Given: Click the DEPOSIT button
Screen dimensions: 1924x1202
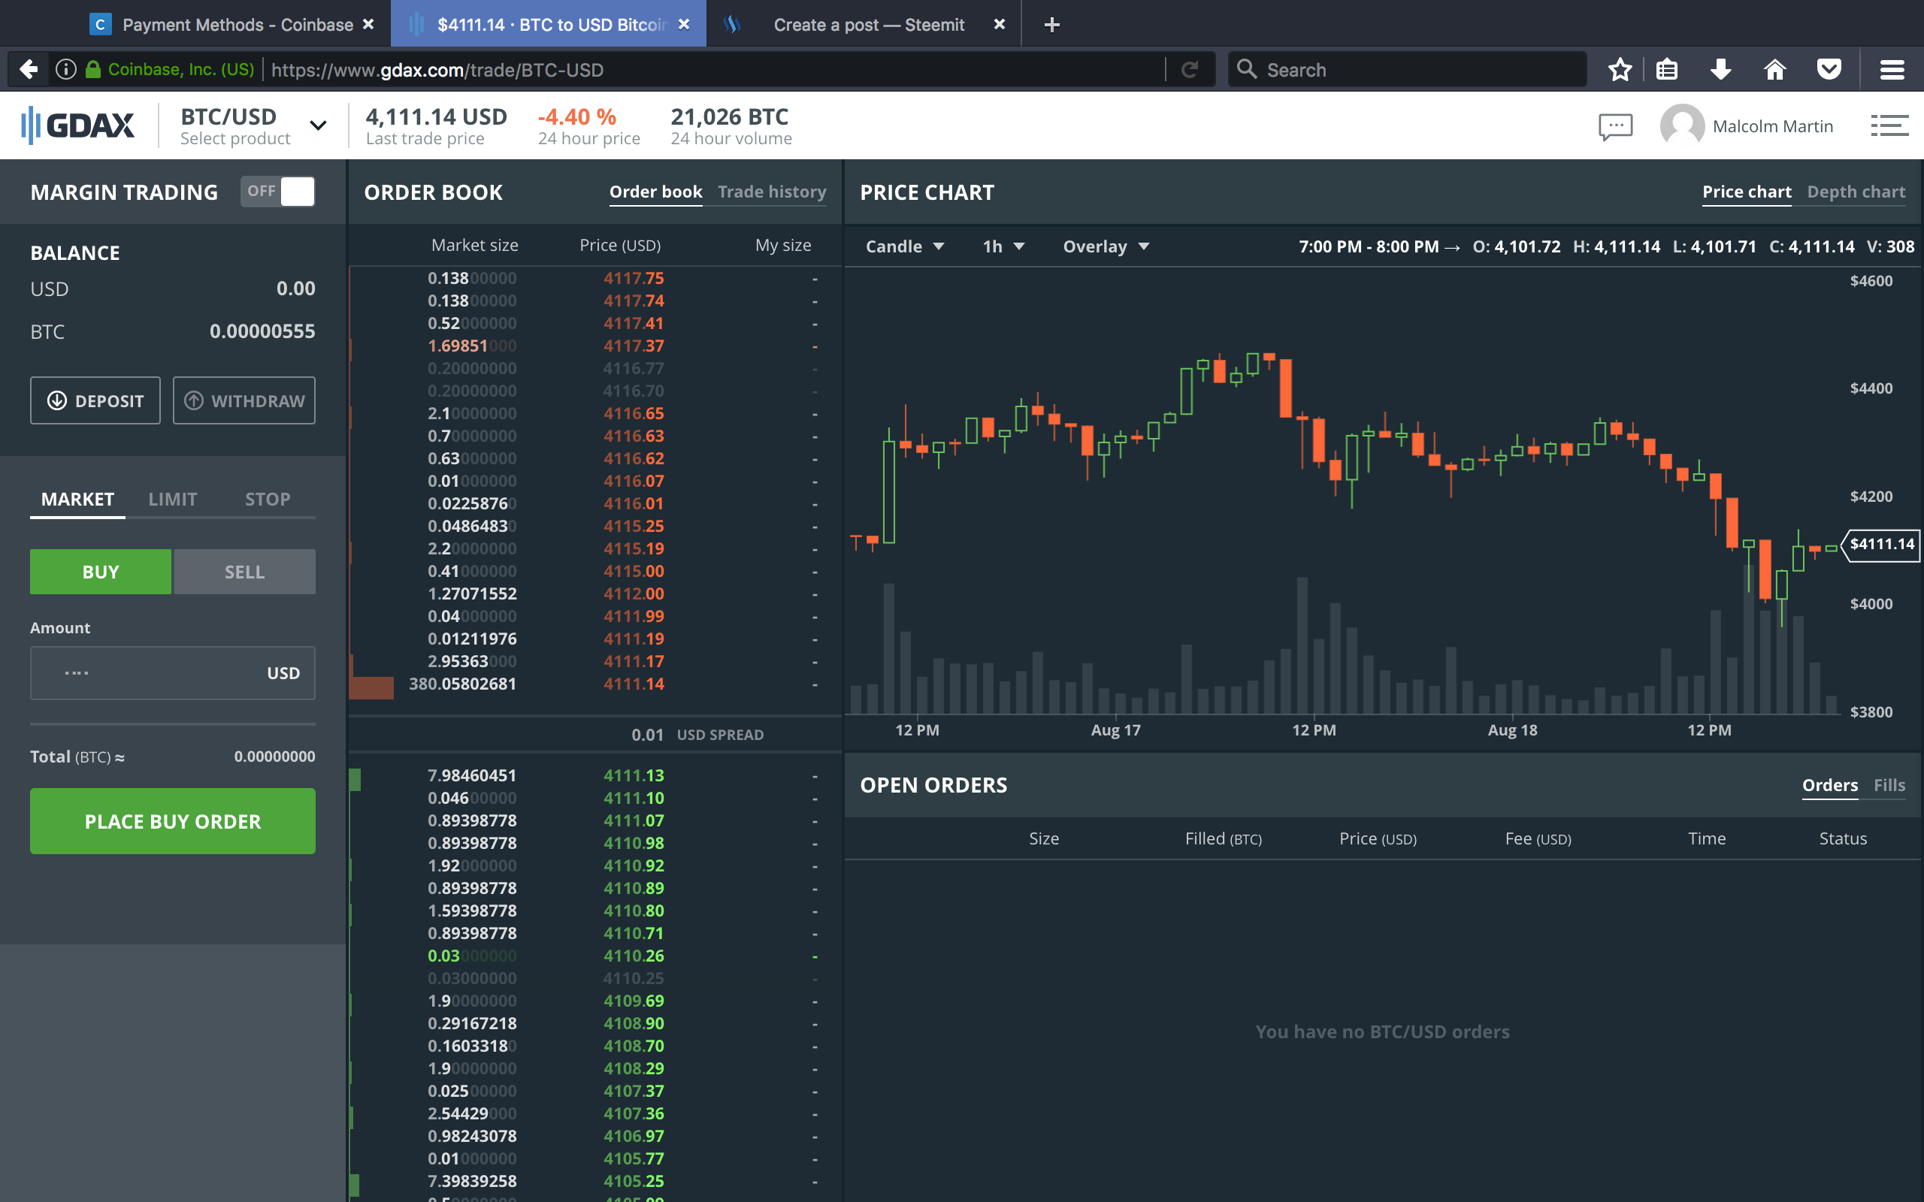Looking at the screenshot, I should 95,400.
